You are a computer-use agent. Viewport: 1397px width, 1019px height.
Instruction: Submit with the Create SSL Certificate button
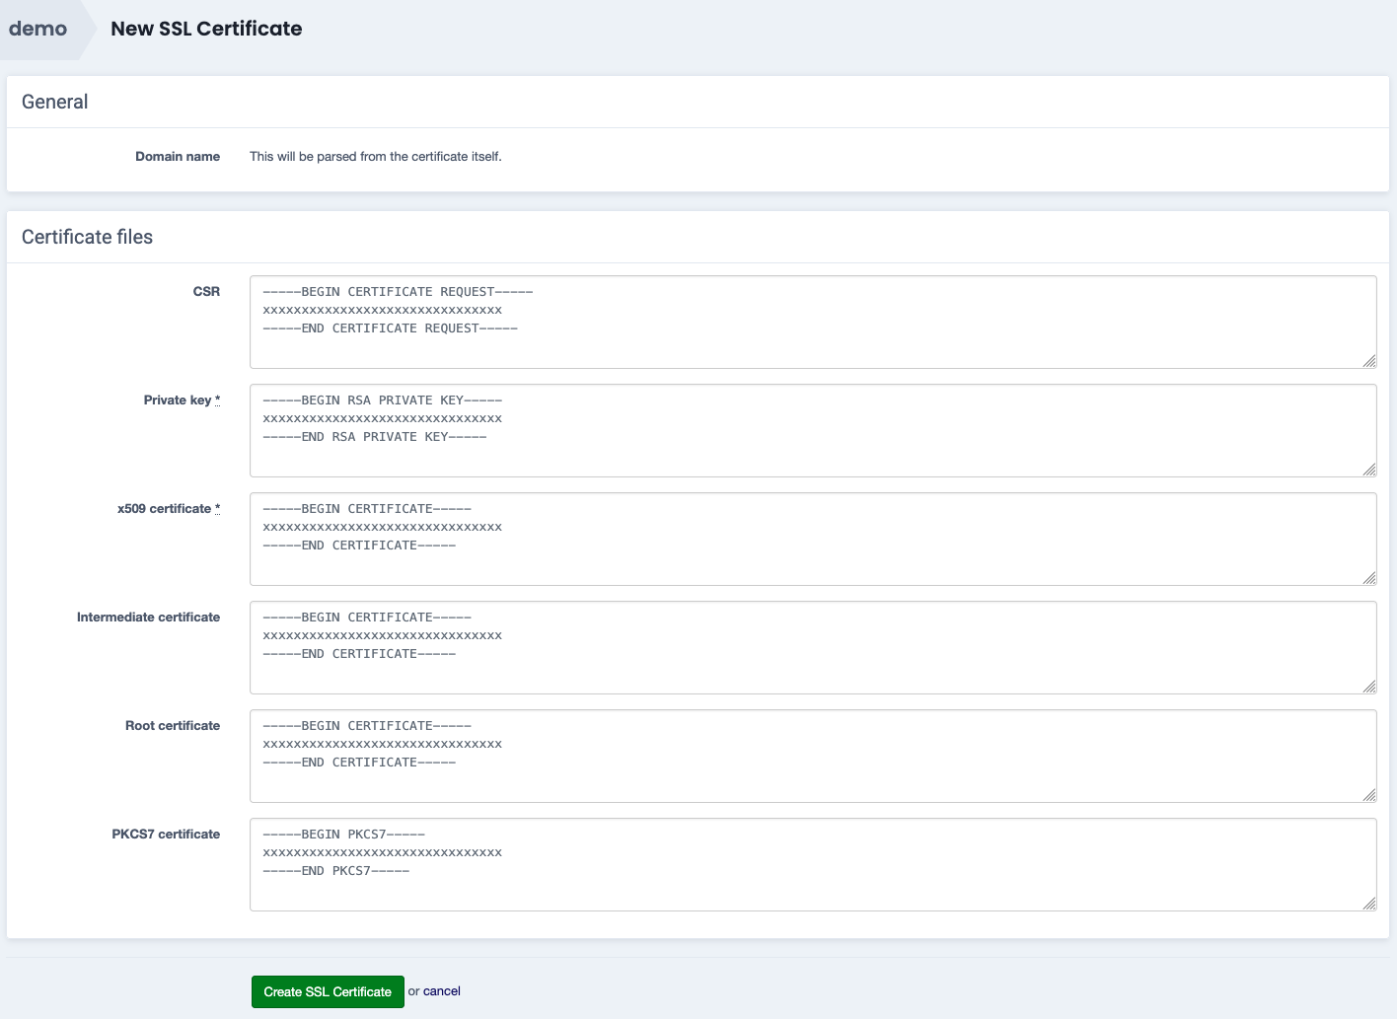[x=328, y=991]
